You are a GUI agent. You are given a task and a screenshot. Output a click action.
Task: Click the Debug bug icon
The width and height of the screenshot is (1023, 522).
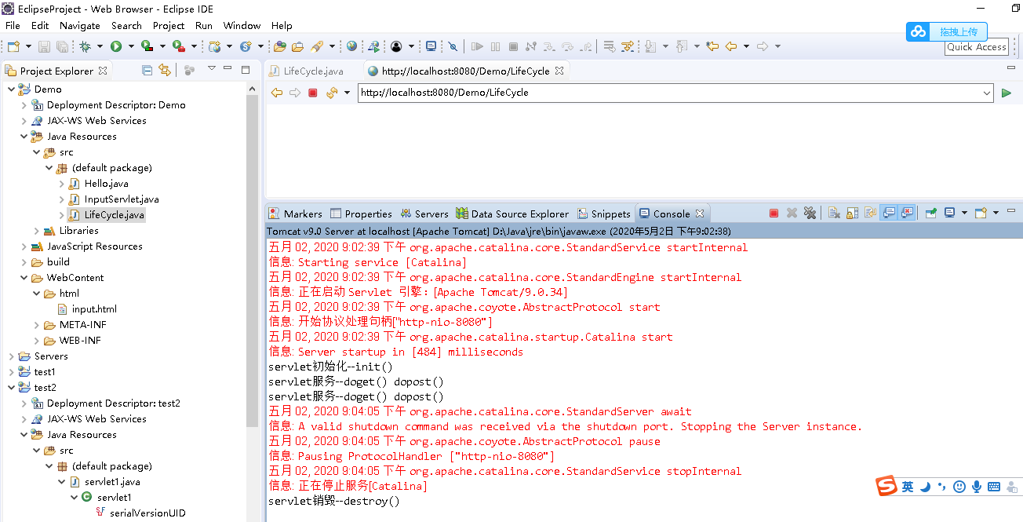85,46
